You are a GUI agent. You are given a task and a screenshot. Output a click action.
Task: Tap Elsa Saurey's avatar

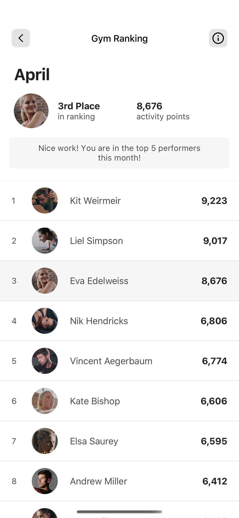tap(45, 441)
